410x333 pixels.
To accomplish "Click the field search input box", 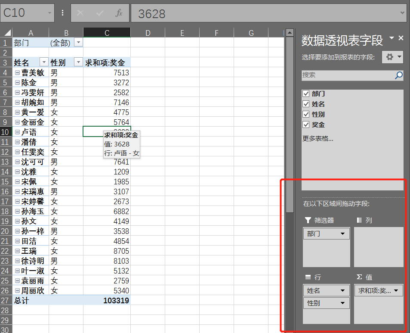I will (347, 75).
